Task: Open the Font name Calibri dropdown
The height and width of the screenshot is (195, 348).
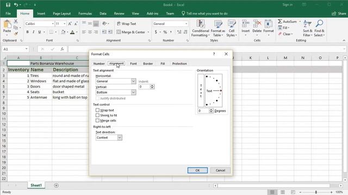Action: [x=53, y=24]
